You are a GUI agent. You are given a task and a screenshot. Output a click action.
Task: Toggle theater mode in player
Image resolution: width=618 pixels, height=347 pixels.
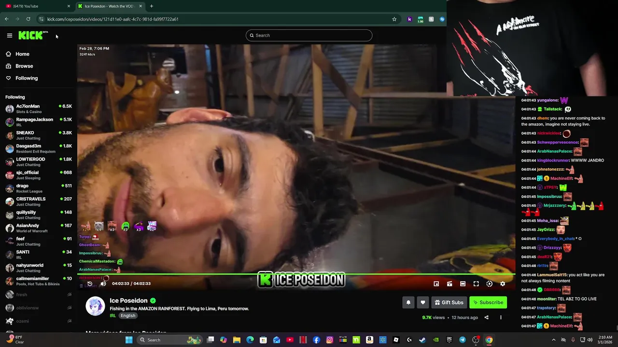(x=463, y=284)
